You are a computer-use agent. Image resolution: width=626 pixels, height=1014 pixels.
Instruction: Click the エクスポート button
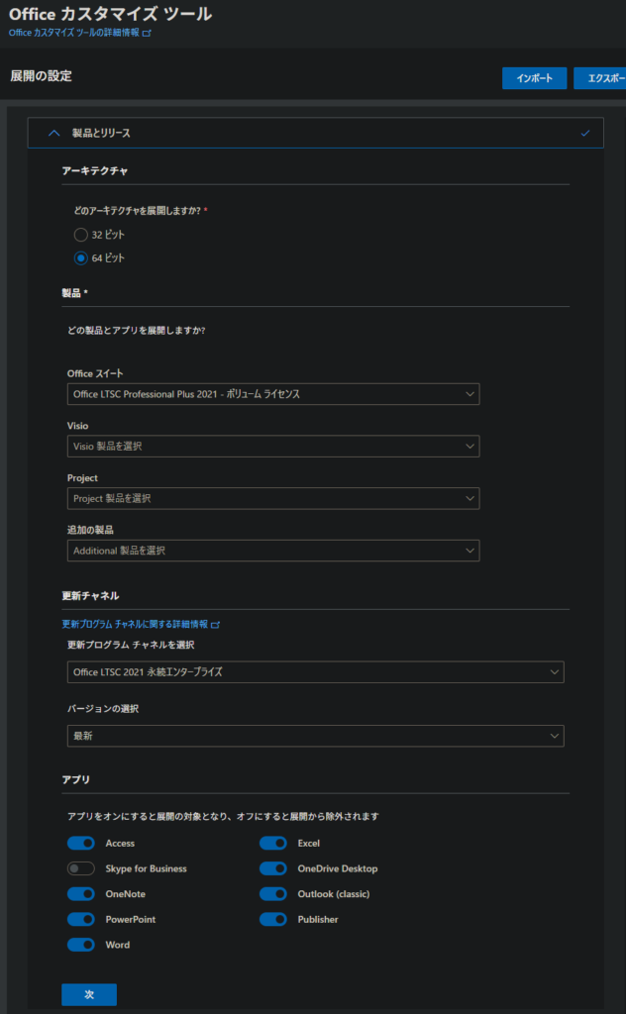pyautogui.click(x=599, y=78)
